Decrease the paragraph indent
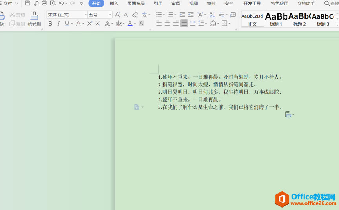This screenshot has height=210, width=339. click(182, 15)
